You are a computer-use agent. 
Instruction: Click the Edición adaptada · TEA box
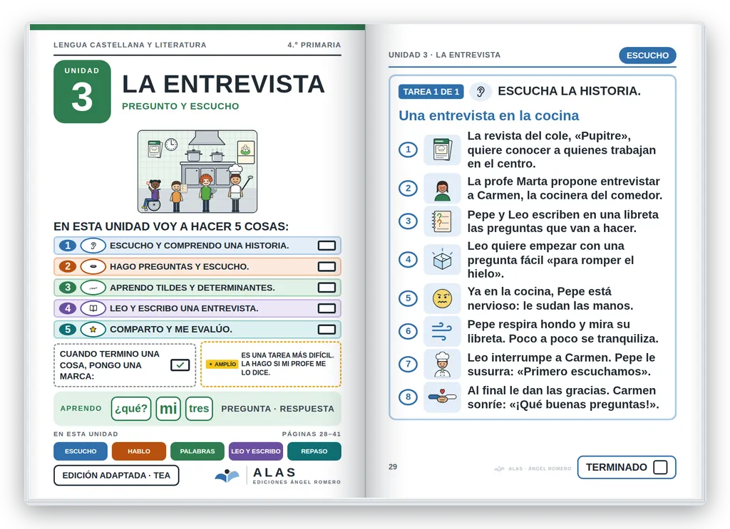(116, 475)
